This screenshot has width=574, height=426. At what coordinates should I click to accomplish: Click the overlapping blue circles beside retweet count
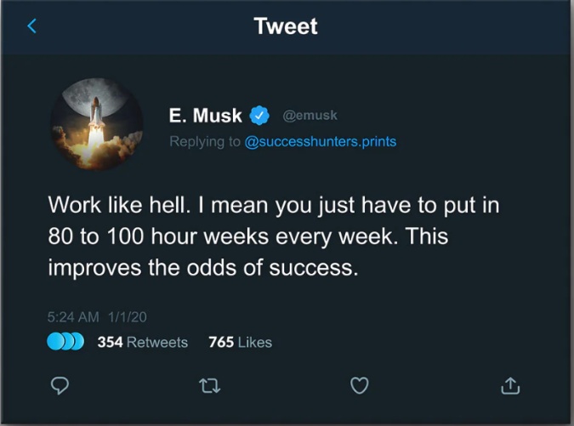[x=65, y=342]
